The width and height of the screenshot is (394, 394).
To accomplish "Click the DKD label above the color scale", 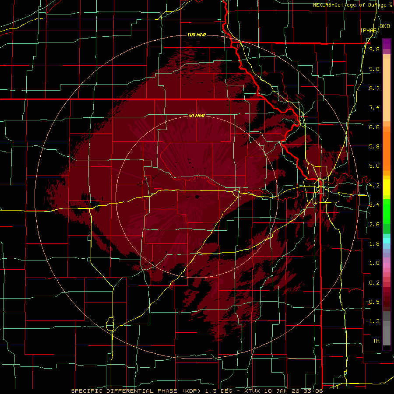I will click(x=384, y=26).
